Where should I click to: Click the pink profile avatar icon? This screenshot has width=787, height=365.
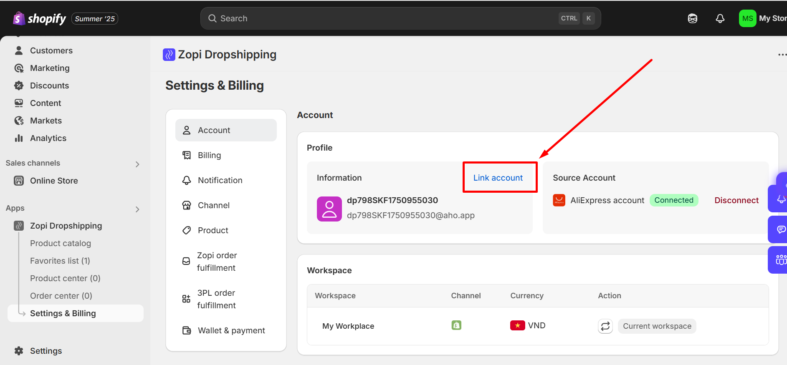[x=329, y=209]
